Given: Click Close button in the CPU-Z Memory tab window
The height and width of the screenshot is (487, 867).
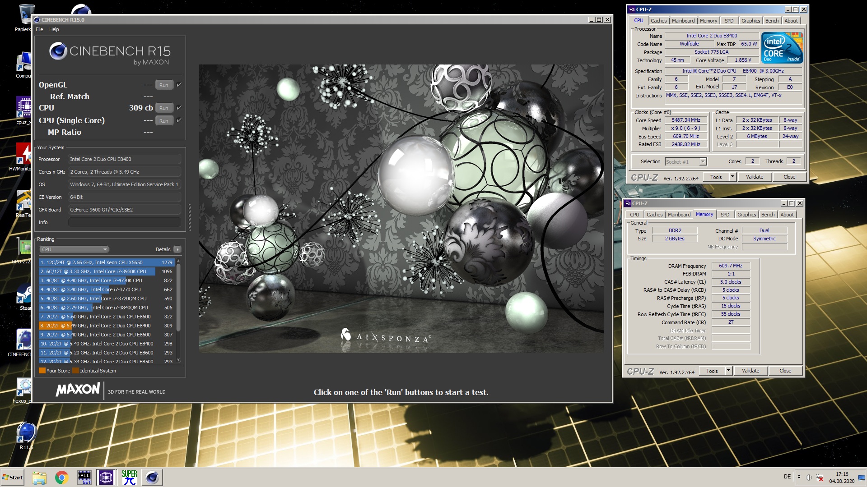Looking at the screenshot, I should point(785,371).
